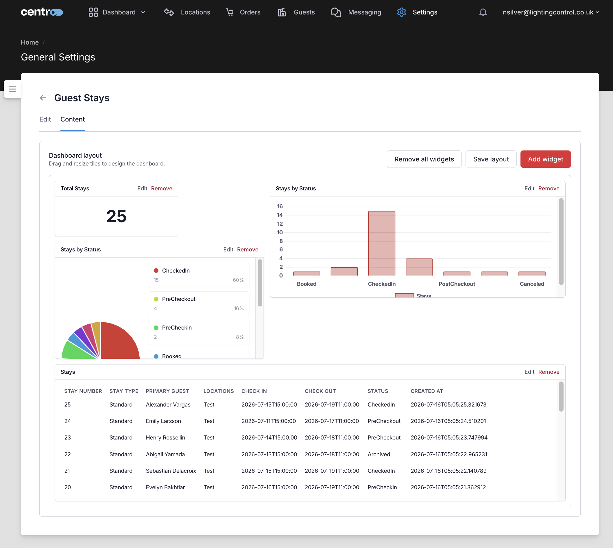Click Remove all widgets button
Screen dimensions: 613x548
coord(424,159)
